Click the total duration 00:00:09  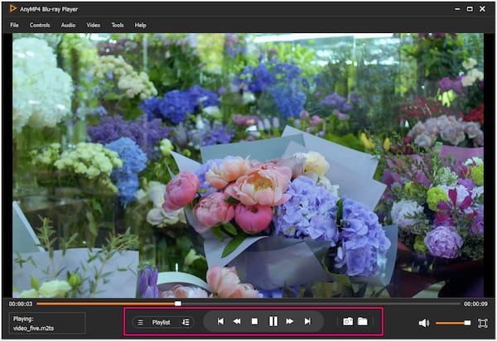475,304
